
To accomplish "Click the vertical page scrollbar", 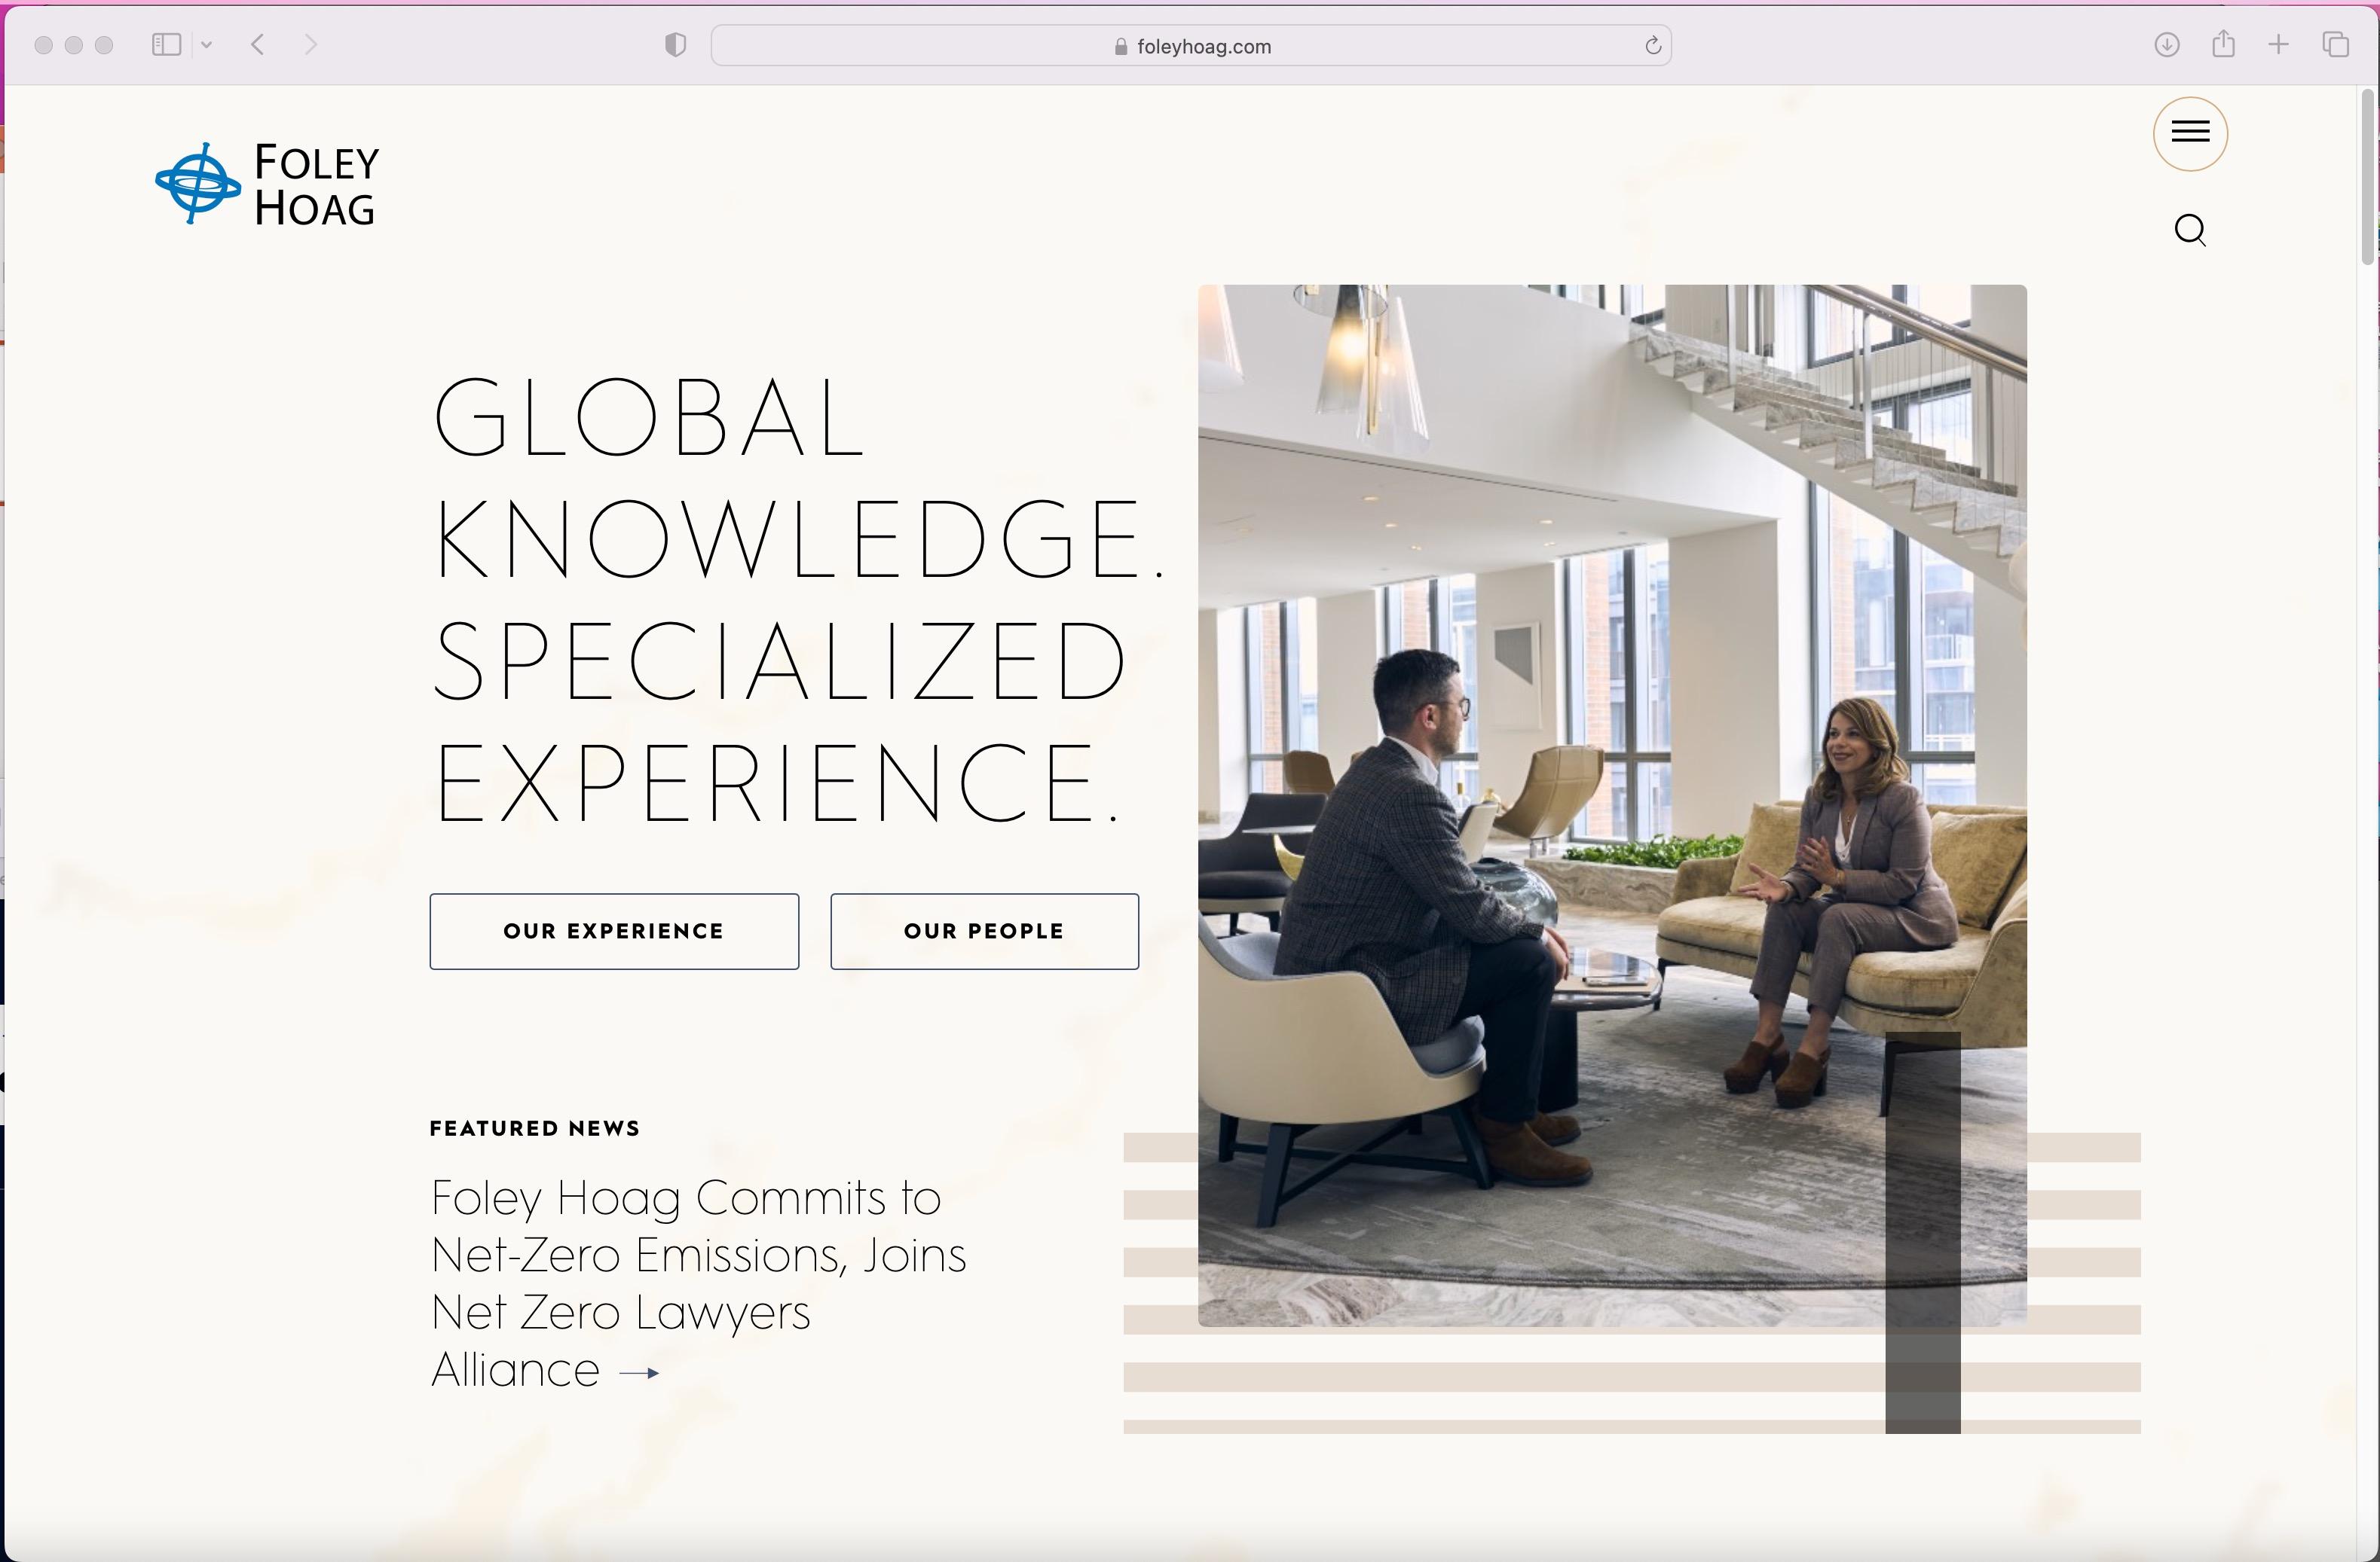I will [x=2367, y=178].
